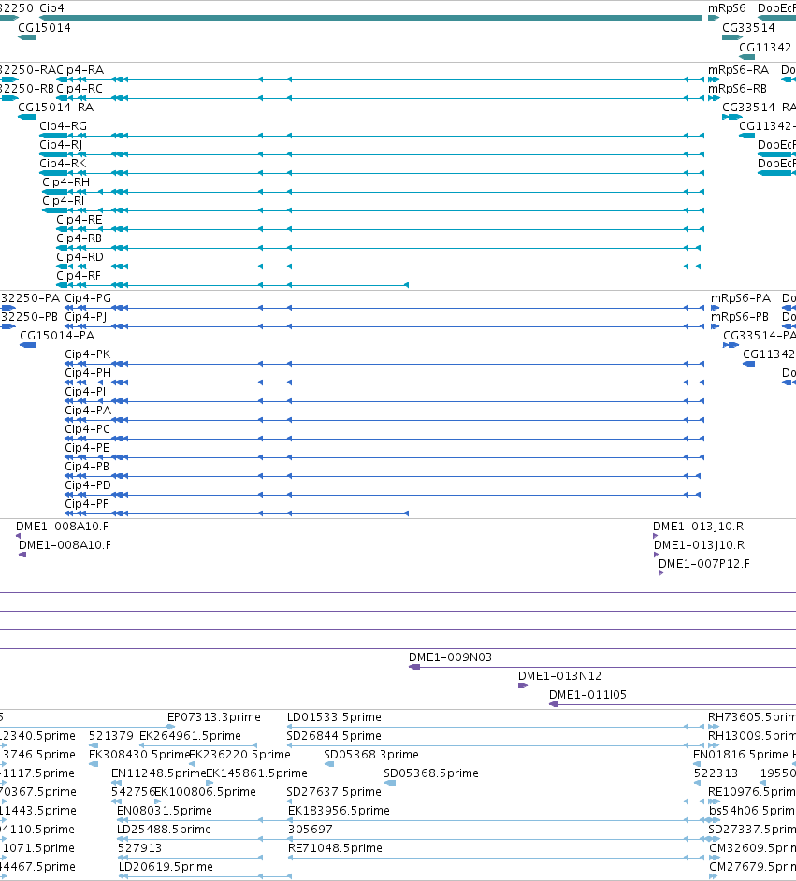Viewport: 796px width, 881px height.
Task: Select the Cip4-RC transcript label
Action: 80,88
